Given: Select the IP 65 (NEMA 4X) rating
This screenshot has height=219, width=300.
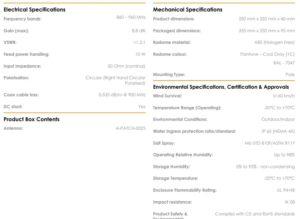Looking at the screenshot, I should (x=278, y=131).
